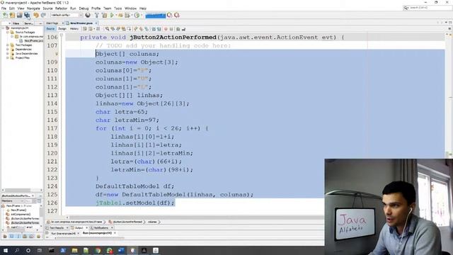Click the Profile Project icon
The image size is (453, 255).
point(127,15)
